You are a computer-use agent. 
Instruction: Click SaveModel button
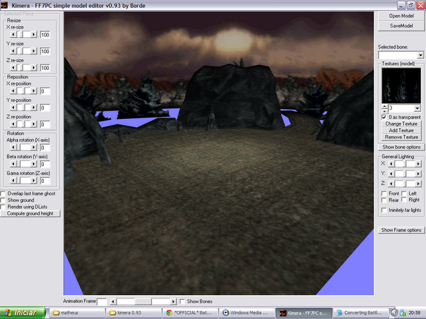coord(401,26)
